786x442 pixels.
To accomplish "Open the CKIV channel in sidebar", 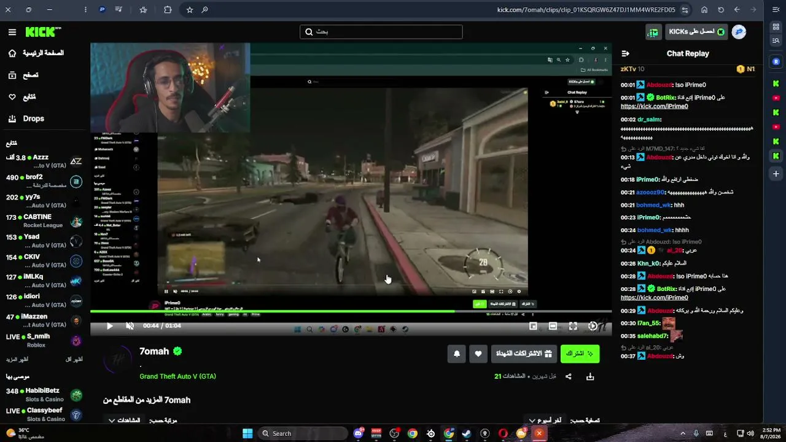I will 44,261.
